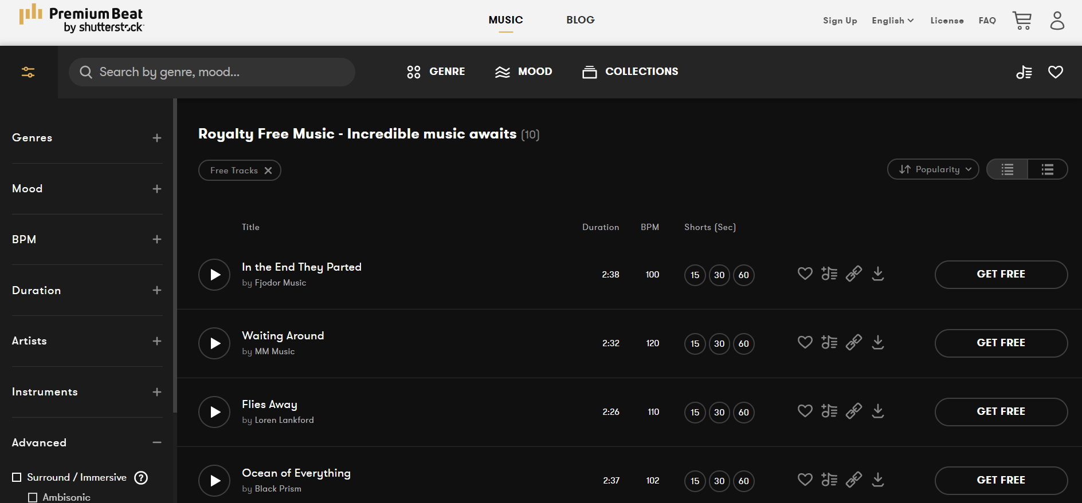This screenshot has width=1082, height=503.
Task: Collapse the Advanced filter section
Action: 157,442
